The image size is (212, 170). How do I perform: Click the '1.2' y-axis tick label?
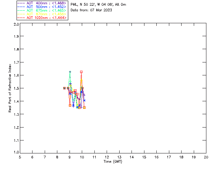click(16, 127)
